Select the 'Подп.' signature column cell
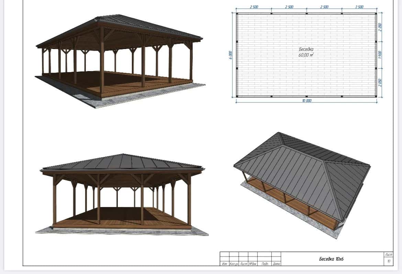The width and height of the screenshot is (402, 274). pyautogui.click(x=265, y=264)
